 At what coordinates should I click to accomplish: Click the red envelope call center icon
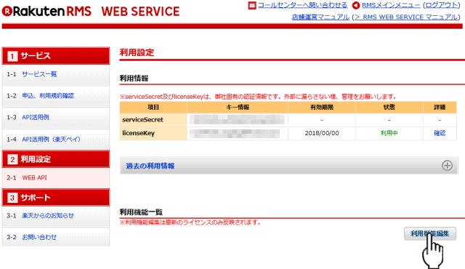[252, 5]
